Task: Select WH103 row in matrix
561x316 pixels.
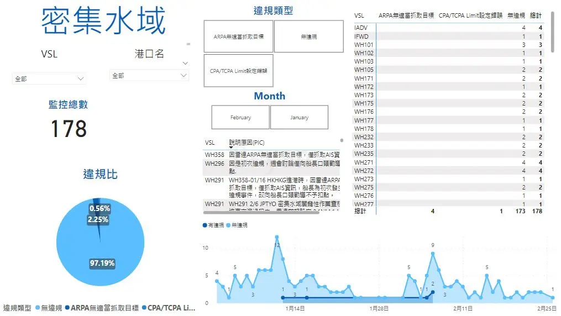Action: (x=449, y=61)
